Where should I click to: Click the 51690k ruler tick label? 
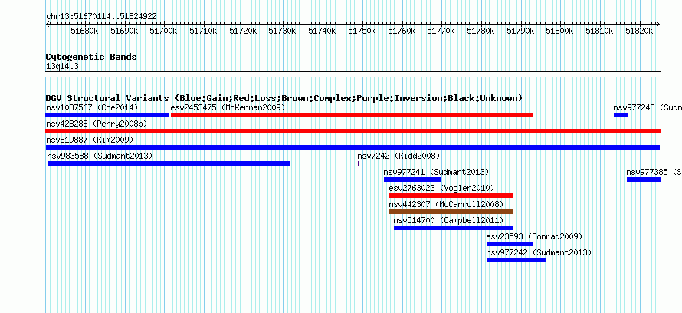click(124, 31)
